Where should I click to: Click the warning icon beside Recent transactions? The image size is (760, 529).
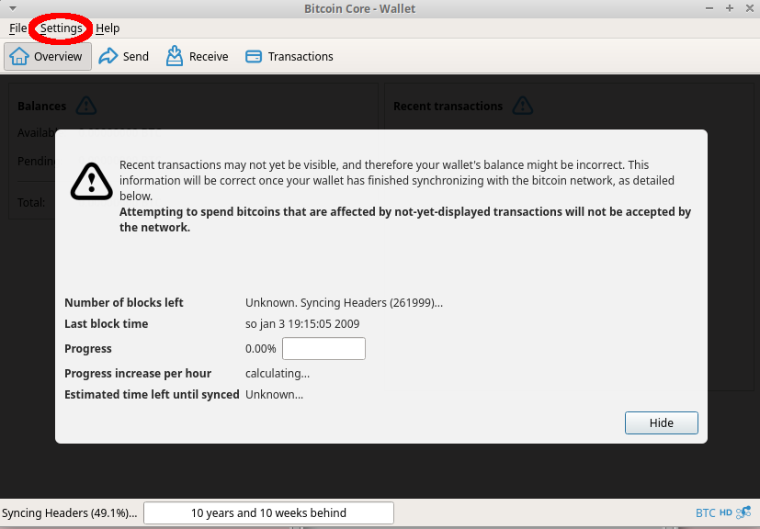coord(522,105)
